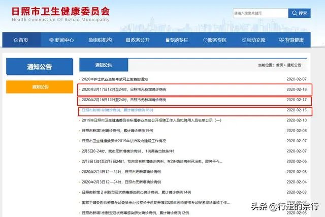Click the icon beside 专题专栏

[x=168, y=40]
